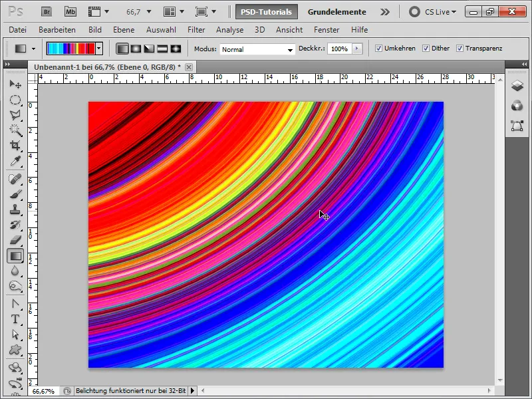Open the Channels panel icon
Screen dimensions: 532x399
tap(517, 106)
